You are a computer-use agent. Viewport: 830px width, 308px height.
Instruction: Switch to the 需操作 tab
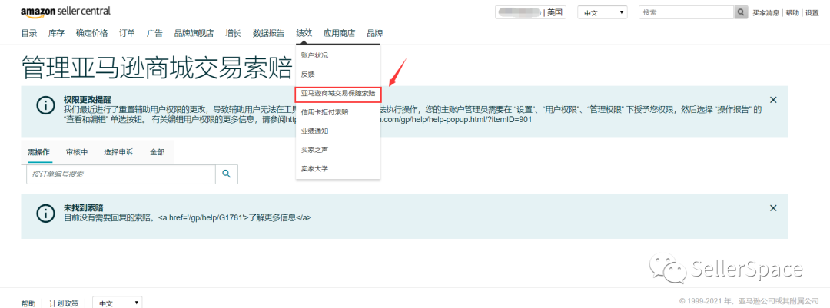[x=39, y=152]
